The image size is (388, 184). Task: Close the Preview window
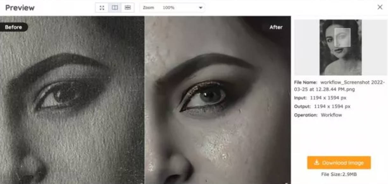380,7
